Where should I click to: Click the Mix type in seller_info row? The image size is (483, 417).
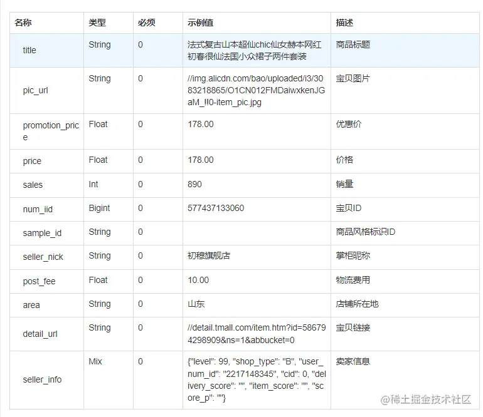click(95, 362)
